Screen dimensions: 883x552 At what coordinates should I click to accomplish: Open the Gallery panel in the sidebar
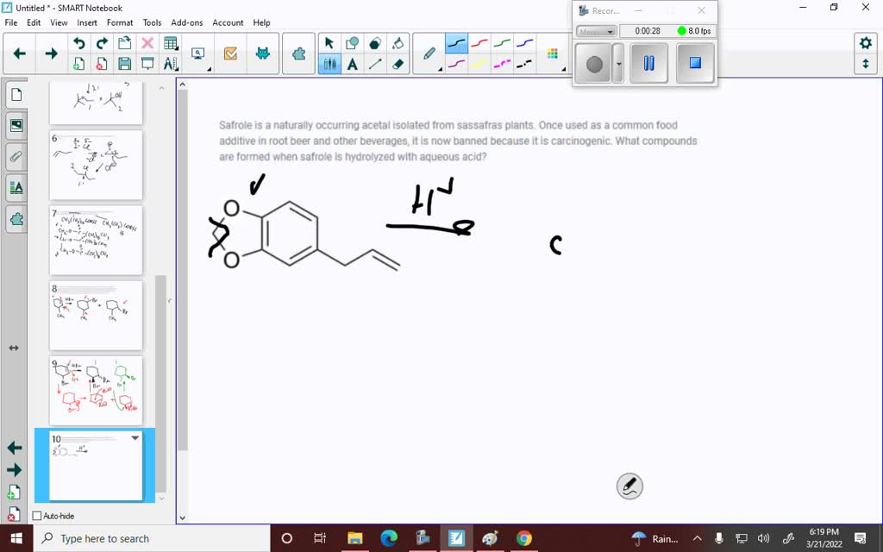[16, 125]
